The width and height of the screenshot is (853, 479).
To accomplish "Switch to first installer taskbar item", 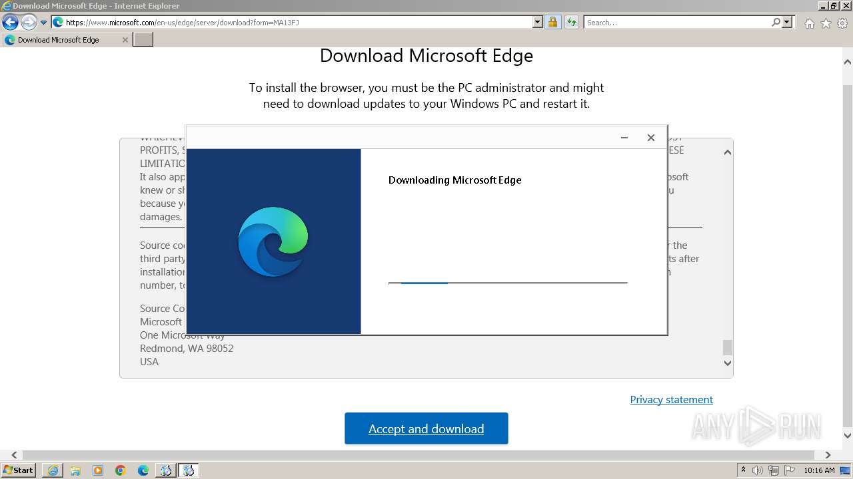I will click(165, 470).
